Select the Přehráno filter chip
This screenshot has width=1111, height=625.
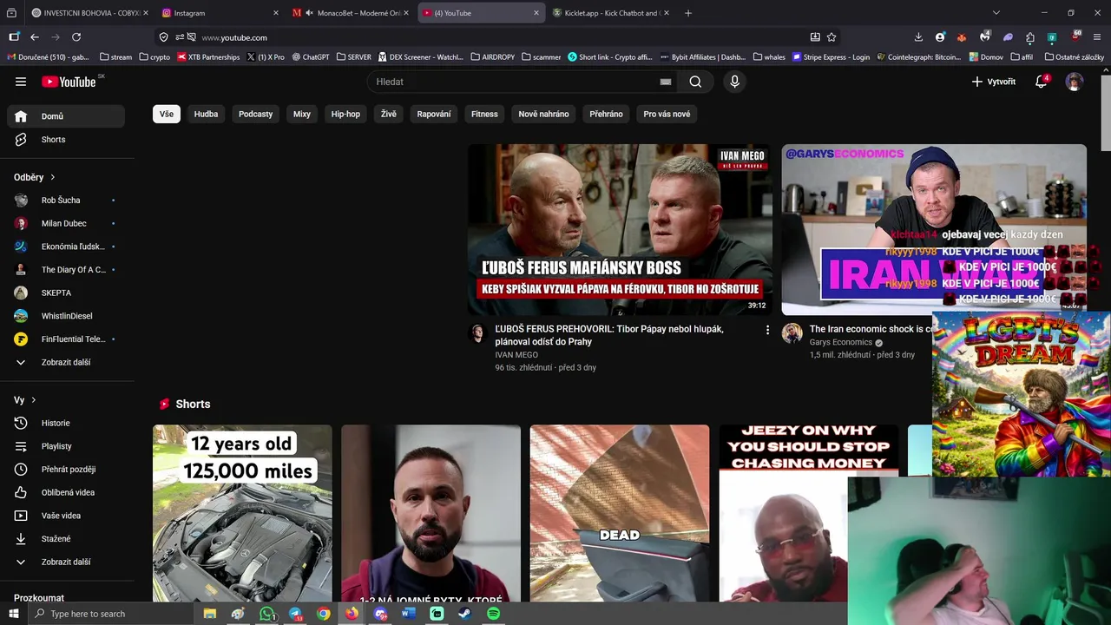click(606, 114)
